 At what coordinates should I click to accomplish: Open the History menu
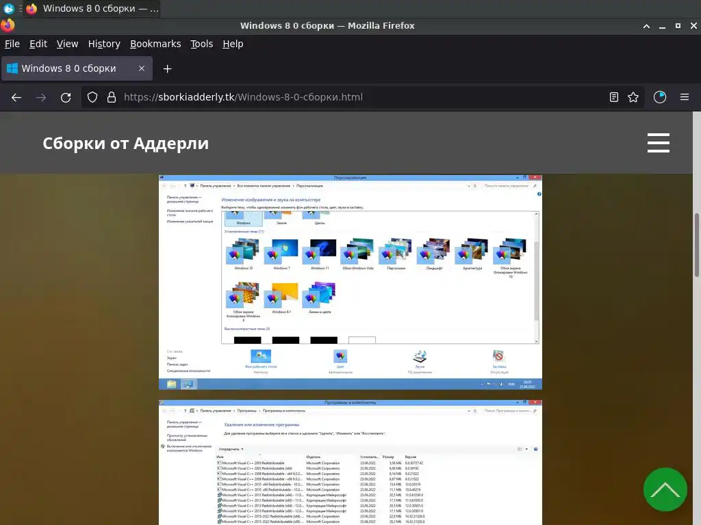pyautogui.click(x=104, y=44)
